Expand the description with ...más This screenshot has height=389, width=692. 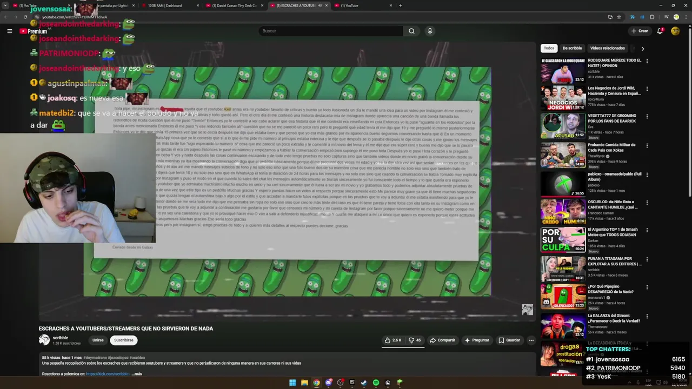coord(137,374)
